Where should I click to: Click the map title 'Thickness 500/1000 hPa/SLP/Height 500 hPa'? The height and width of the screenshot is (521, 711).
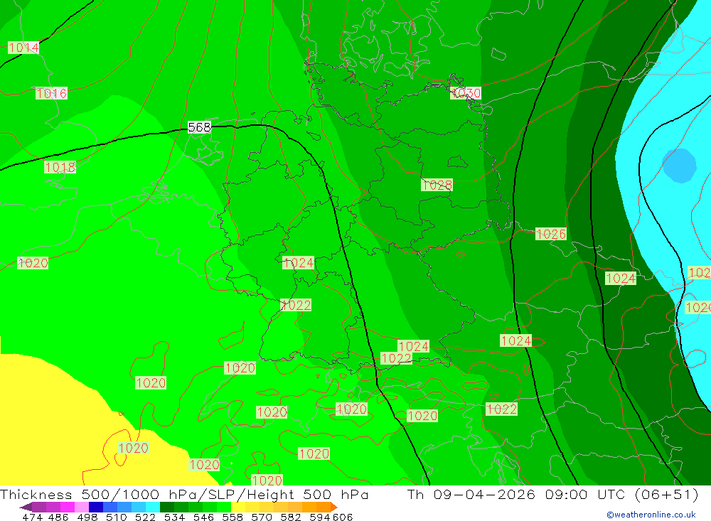click(184, 494)
